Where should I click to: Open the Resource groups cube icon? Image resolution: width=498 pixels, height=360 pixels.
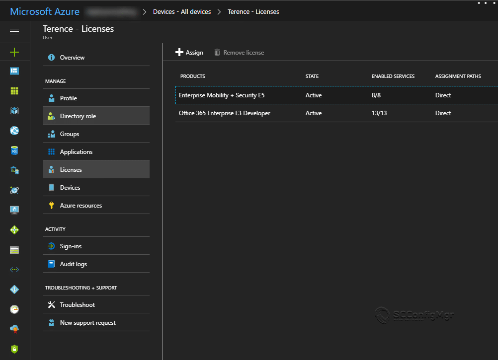[14, 111]
